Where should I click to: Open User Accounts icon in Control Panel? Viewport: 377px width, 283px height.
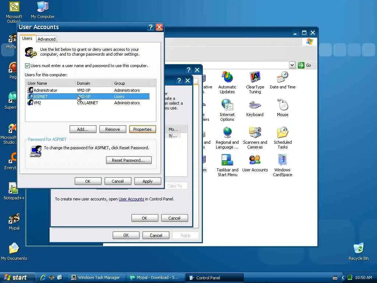click(255, 163)
